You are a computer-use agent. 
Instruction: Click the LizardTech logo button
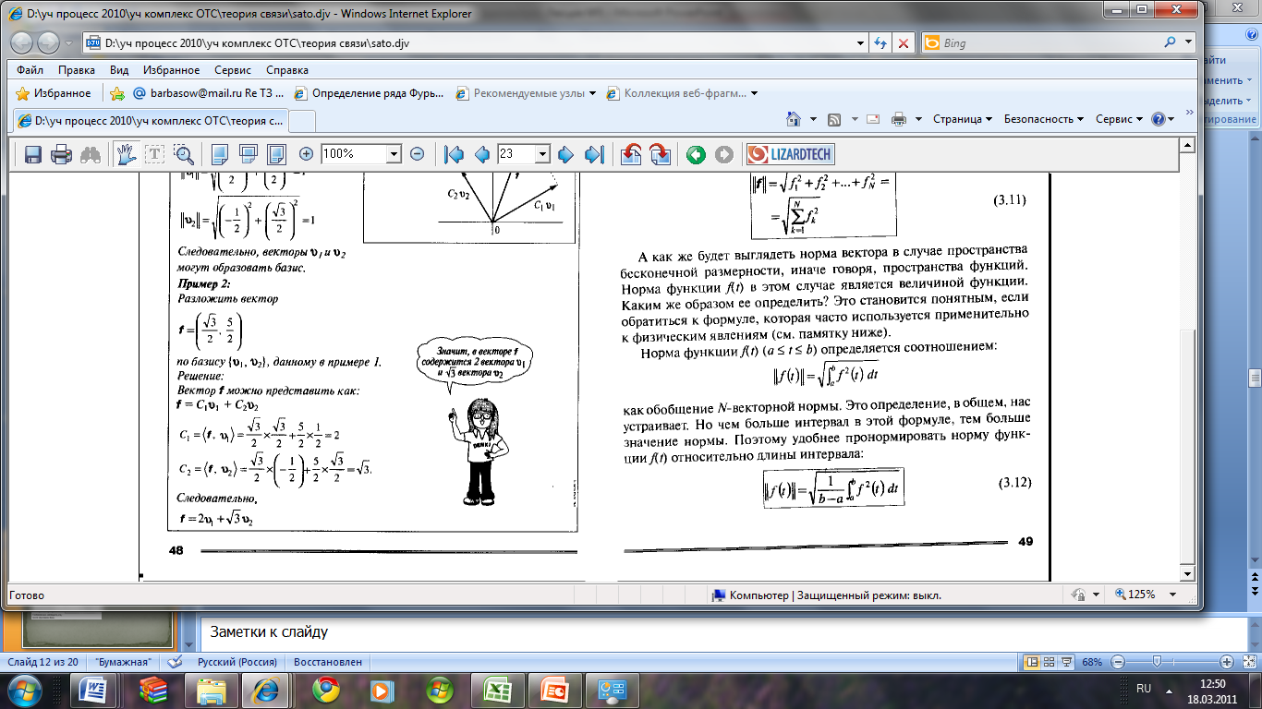coord(790,154)
